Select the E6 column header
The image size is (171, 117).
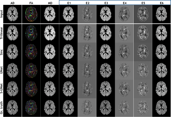tap(161, 2)
